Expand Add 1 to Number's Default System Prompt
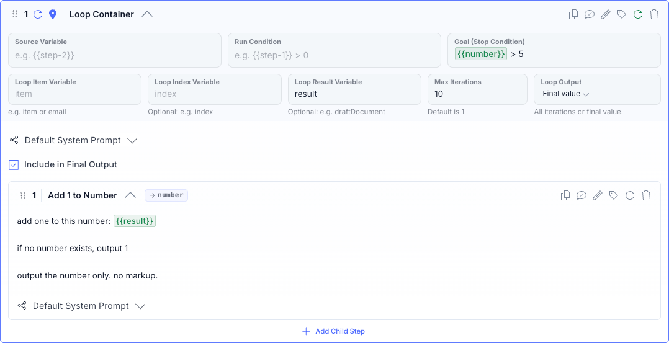The image size is (669, 343). pyautogui.click(x=140, y=306)
